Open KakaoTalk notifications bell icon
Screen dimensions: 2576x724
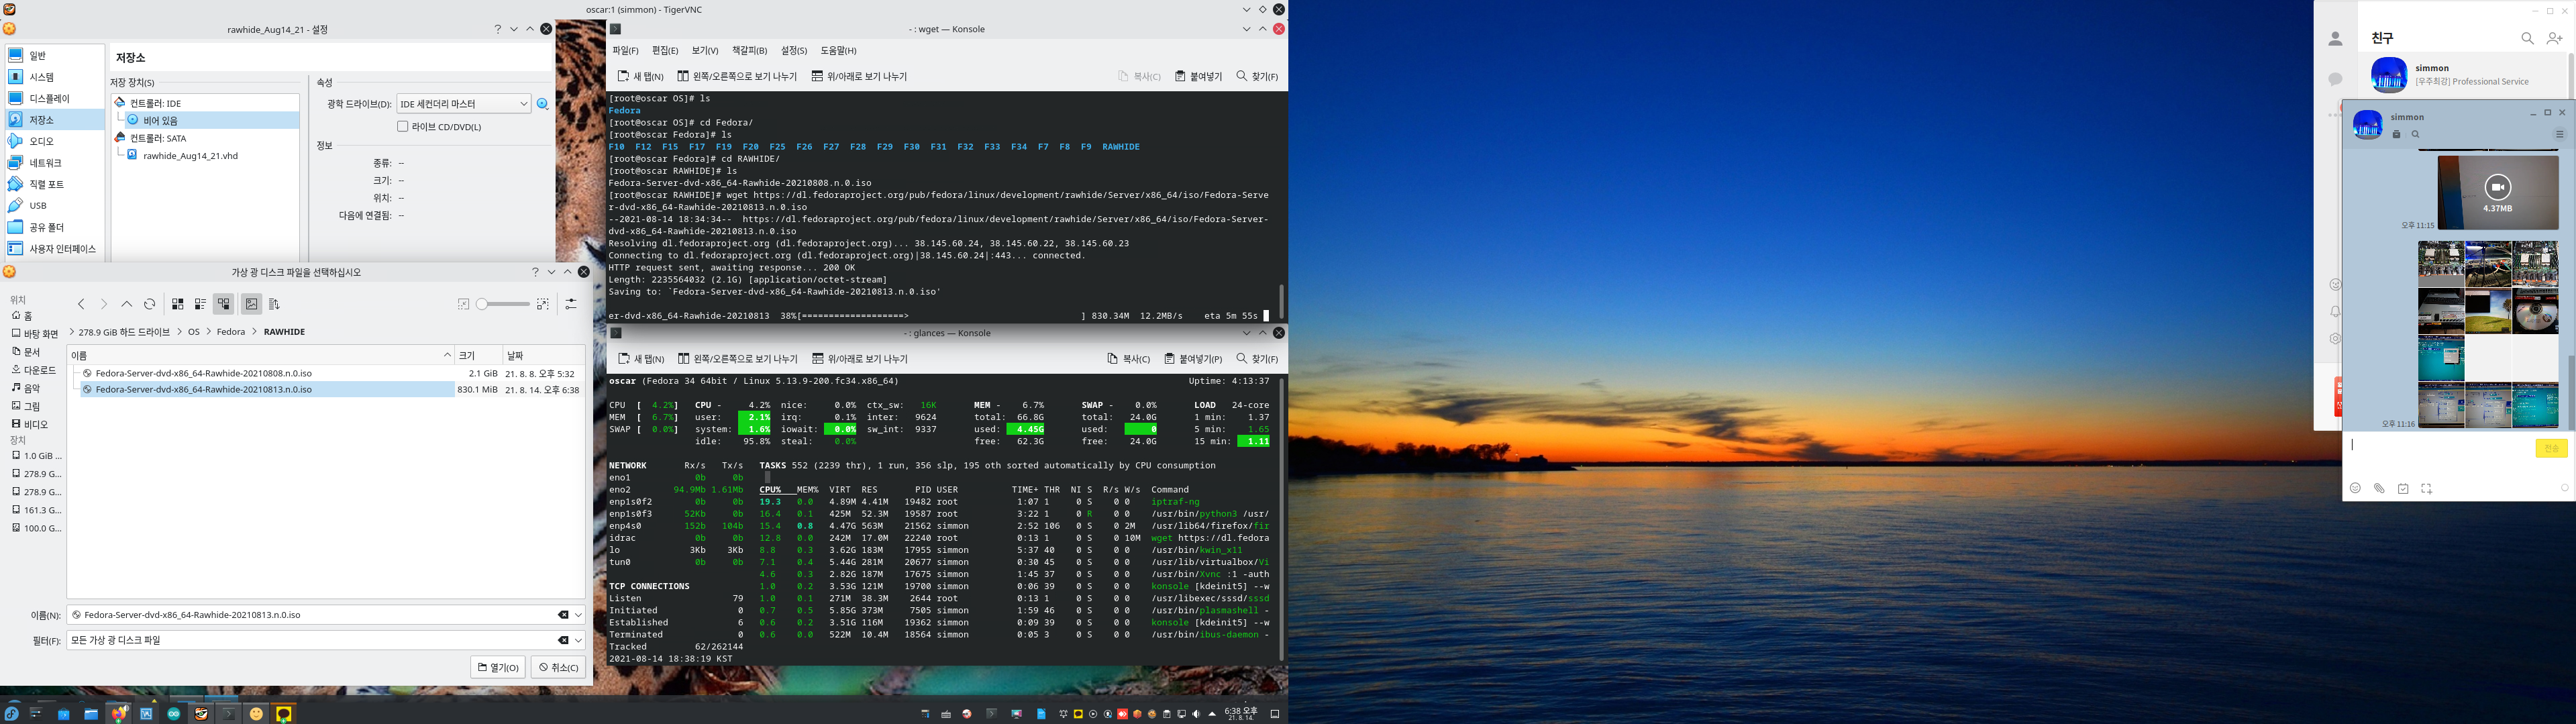2335,311
